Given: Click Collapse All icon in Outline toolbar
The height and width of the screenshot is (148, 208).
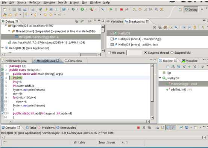Looking at the screenshot, I should point(168,67).
